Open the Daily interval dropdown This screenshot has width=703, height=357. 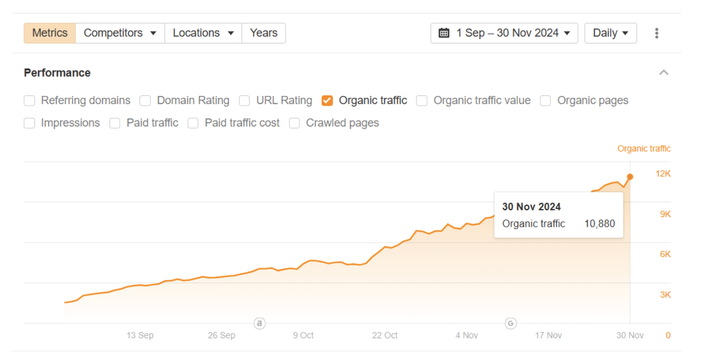click(x=611, y=33)
